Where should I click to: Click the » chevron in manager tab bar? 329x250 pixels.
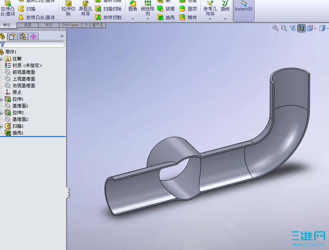coord(62,36)
